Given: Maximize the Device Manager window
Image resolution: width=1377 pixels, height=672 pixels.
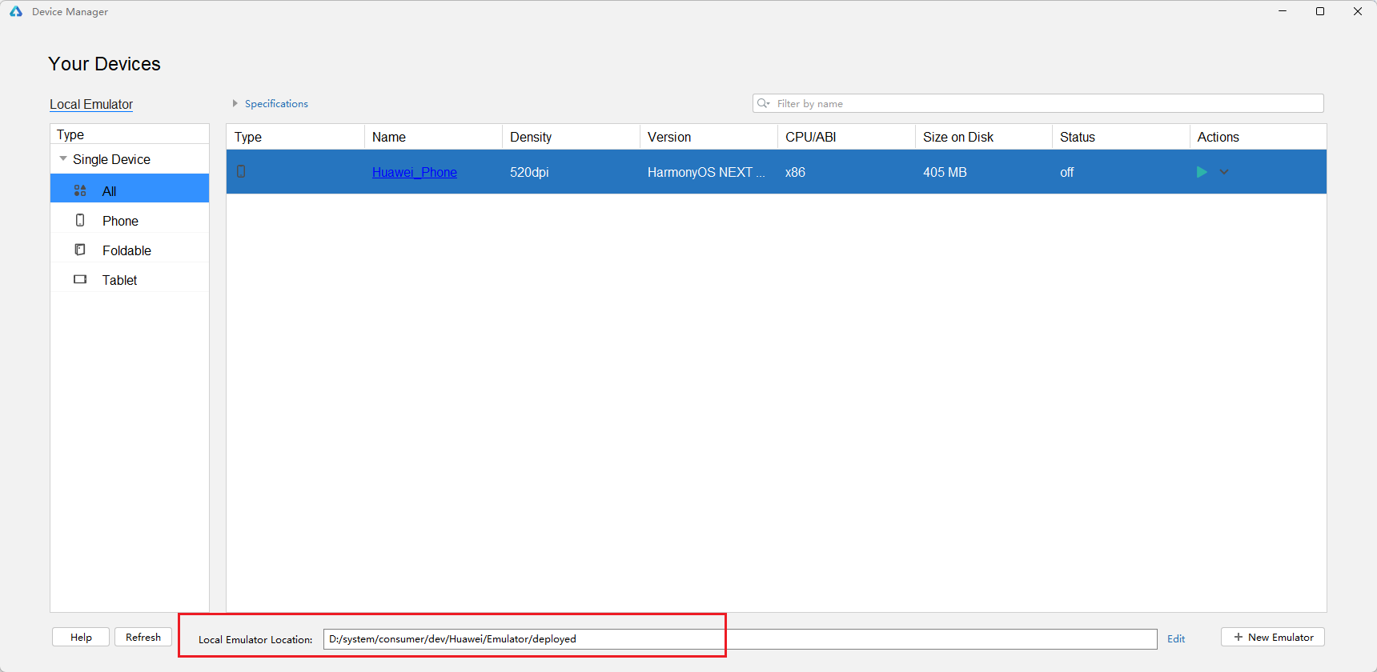Looking at the screenshot, I should click(x=1320, y=11).
